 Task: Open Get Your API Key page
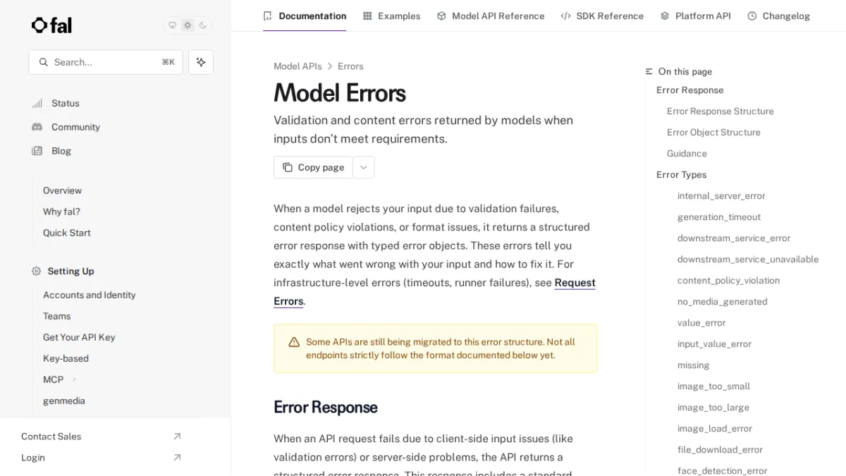pos(79,337)
